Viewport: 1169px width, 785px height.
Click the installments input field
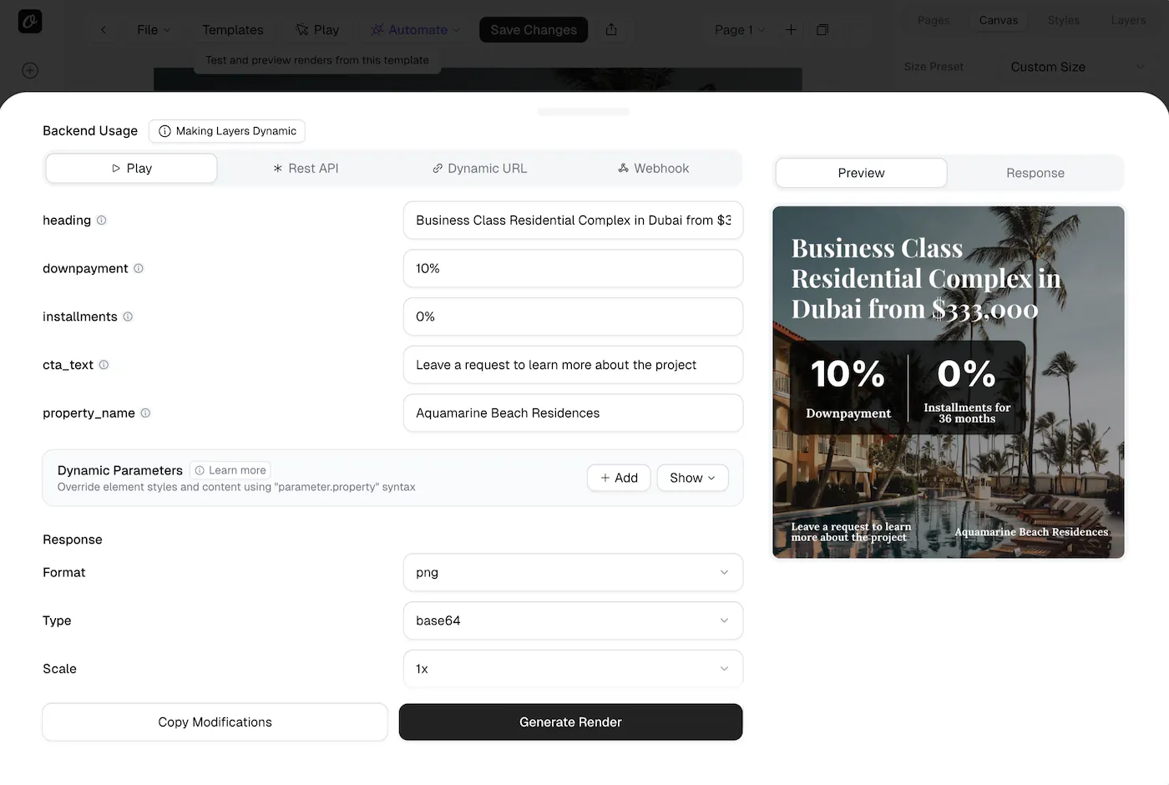coord(573,317)
